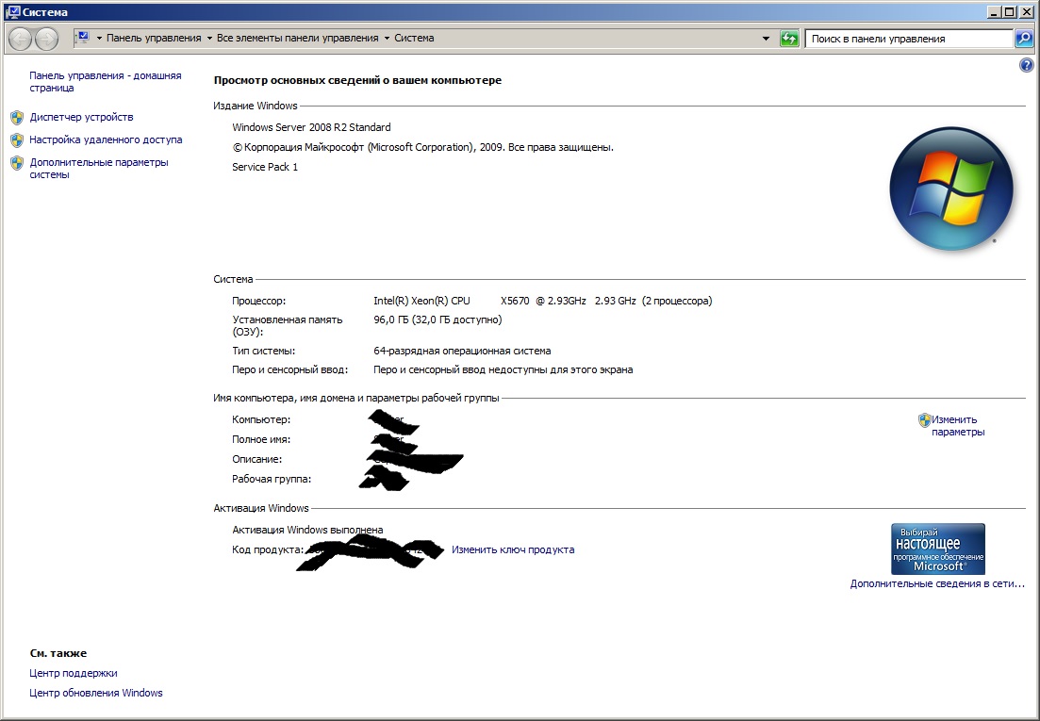Click the Forward navigation arrow
Viewport: 1040px width, 721px height.
point(46,39)
